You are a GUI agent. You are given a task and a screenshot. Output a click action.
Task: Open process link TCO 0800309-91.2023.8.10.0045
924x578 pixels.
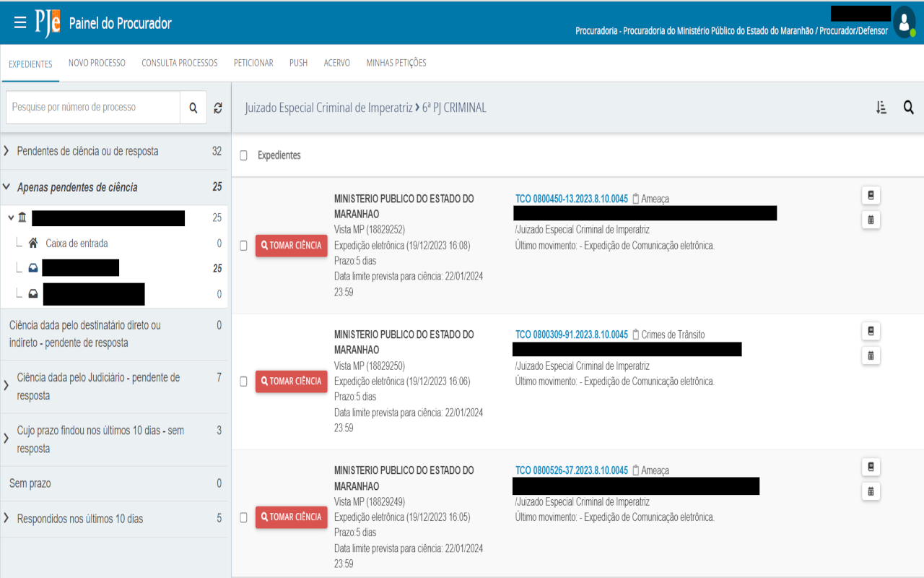tap(572, 335)
